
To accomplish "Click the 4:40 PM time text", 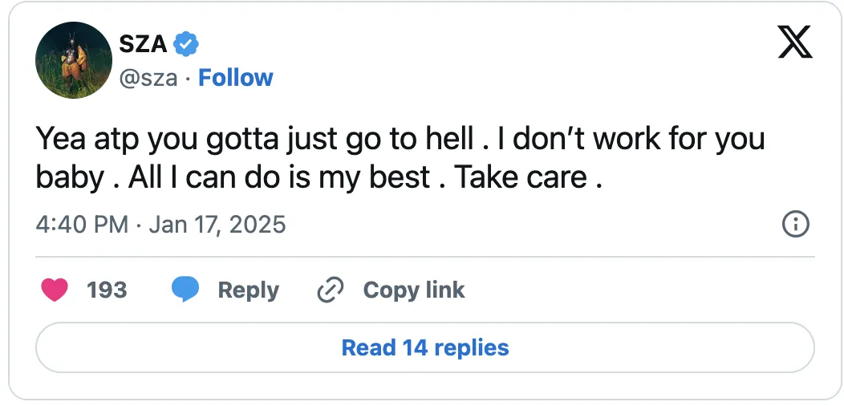I will [x=82, y=224].
